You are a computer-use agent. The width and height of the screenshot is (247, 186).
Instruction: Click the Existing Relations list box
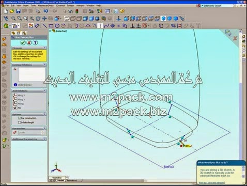(x=32, y=74)
